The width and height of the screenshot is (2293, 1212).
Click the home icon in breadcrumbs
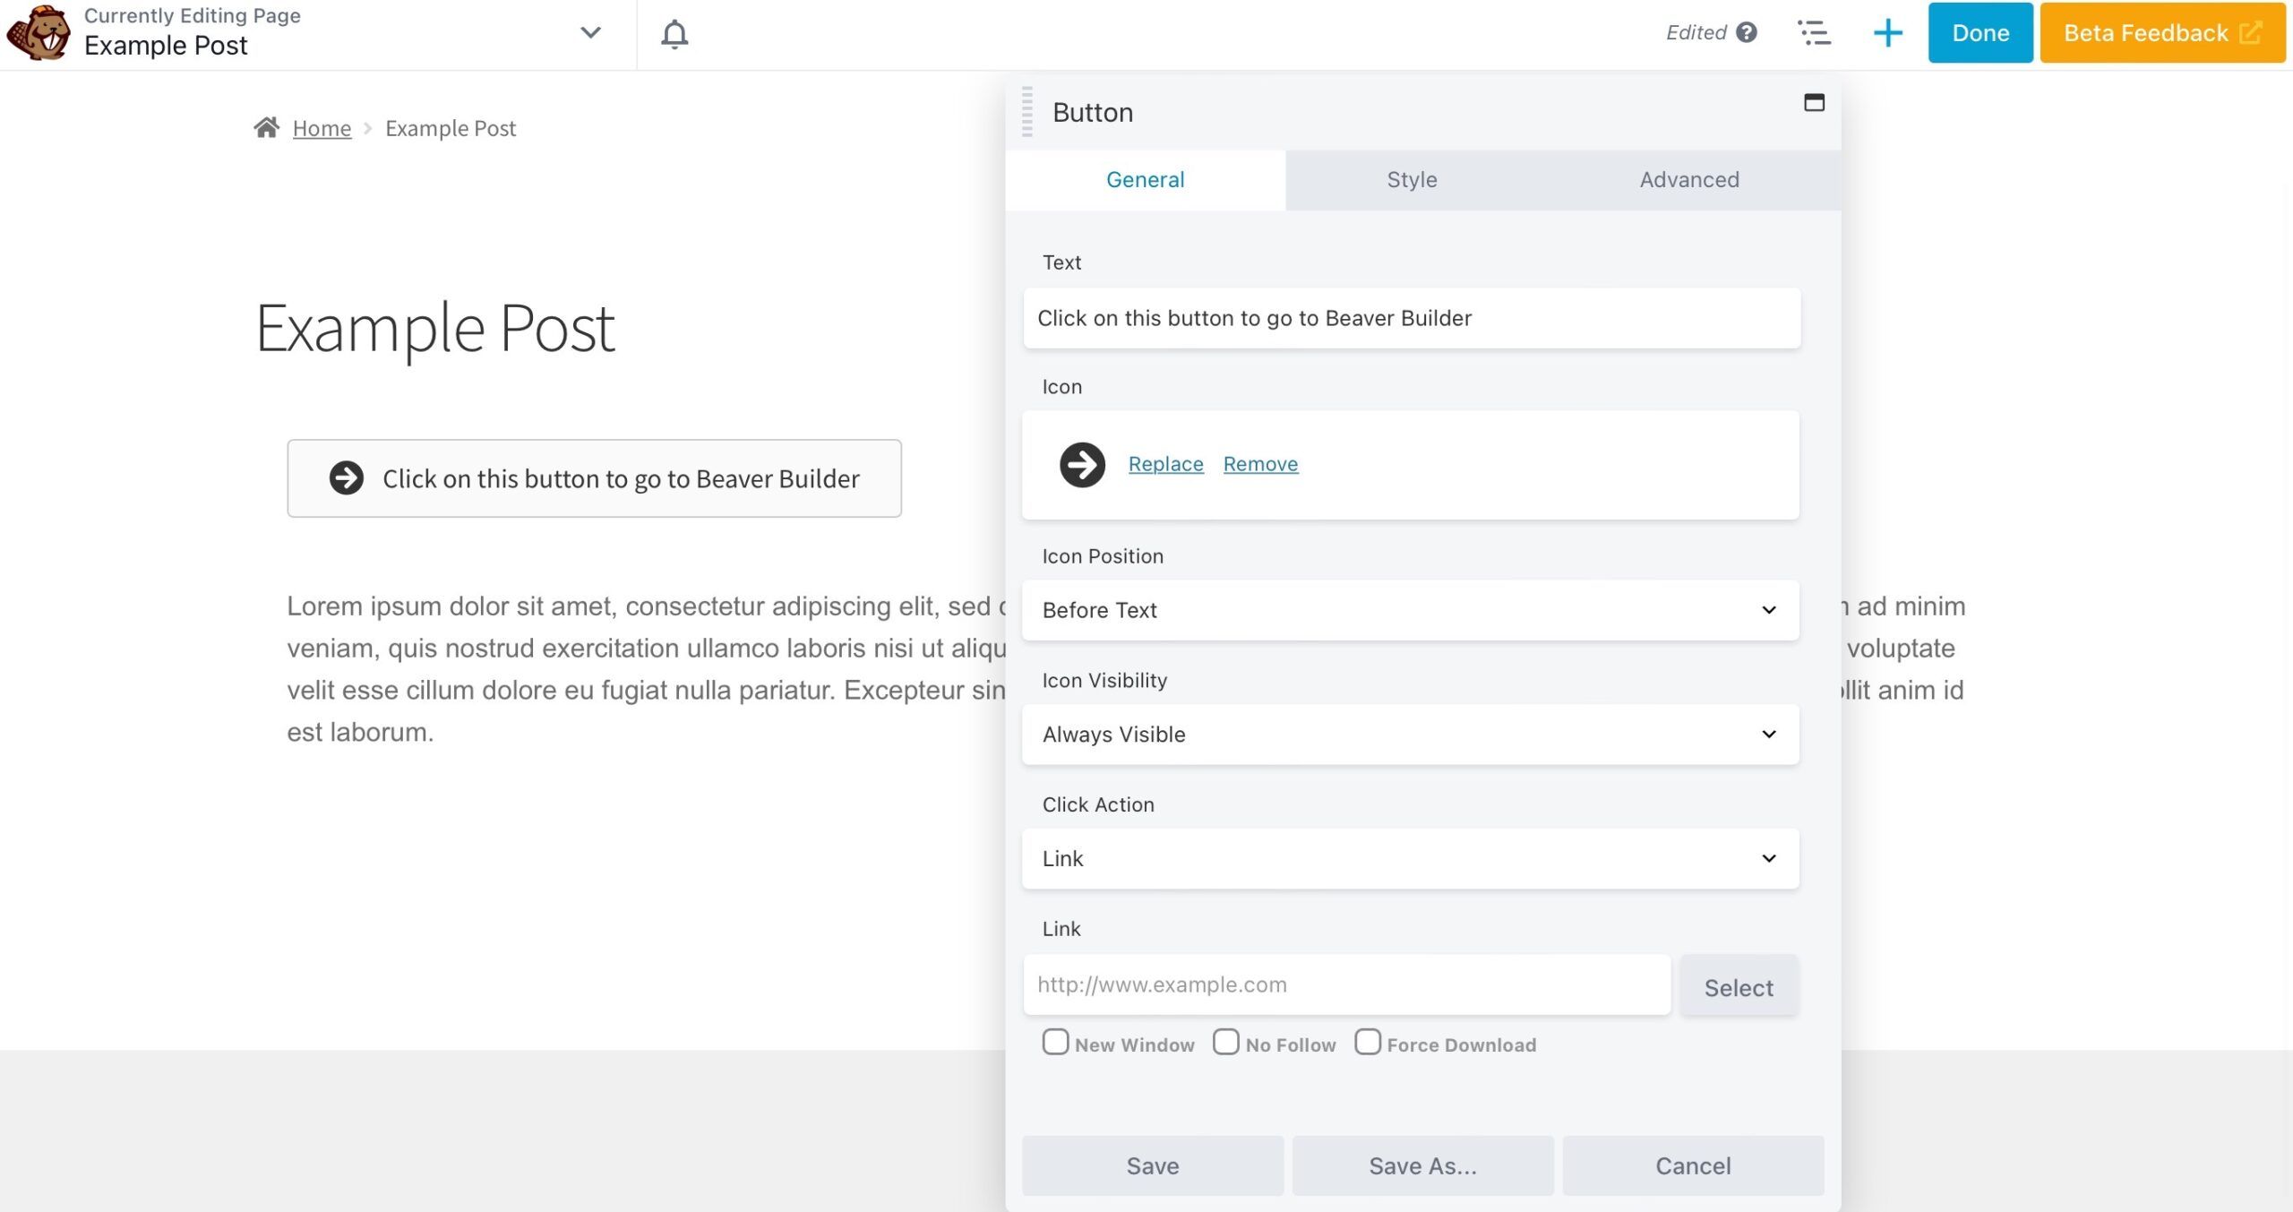coord(266,128)
